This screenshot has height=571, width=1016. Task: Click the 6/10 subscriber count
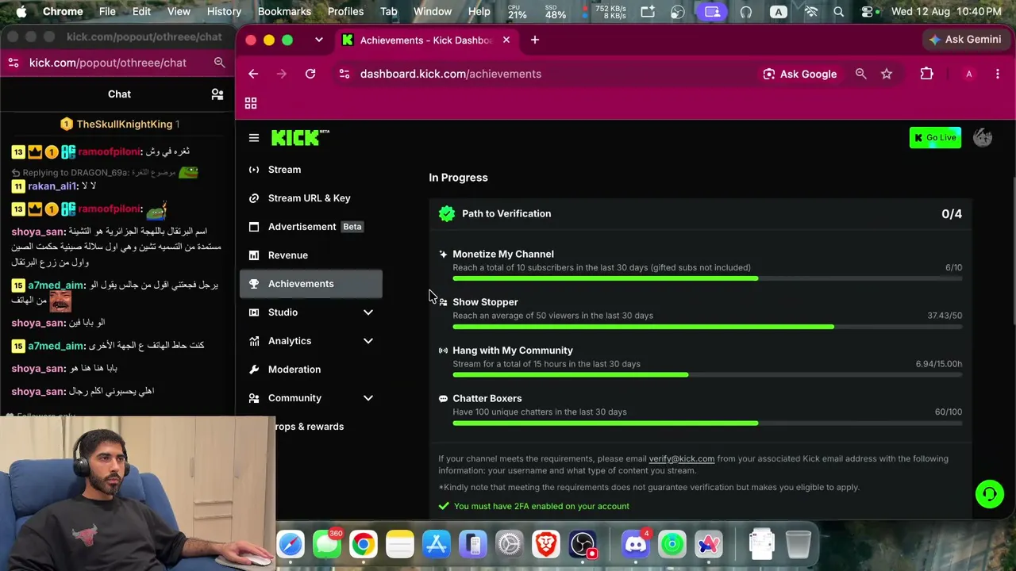[x=953, y=268]
